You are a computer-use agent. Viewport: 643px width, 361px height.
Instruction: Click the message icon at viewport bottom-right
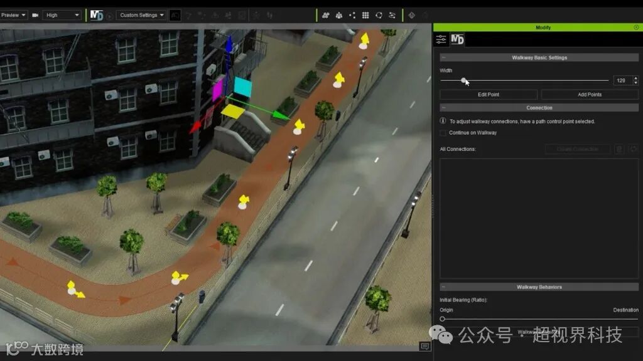(x=425, y=347)
